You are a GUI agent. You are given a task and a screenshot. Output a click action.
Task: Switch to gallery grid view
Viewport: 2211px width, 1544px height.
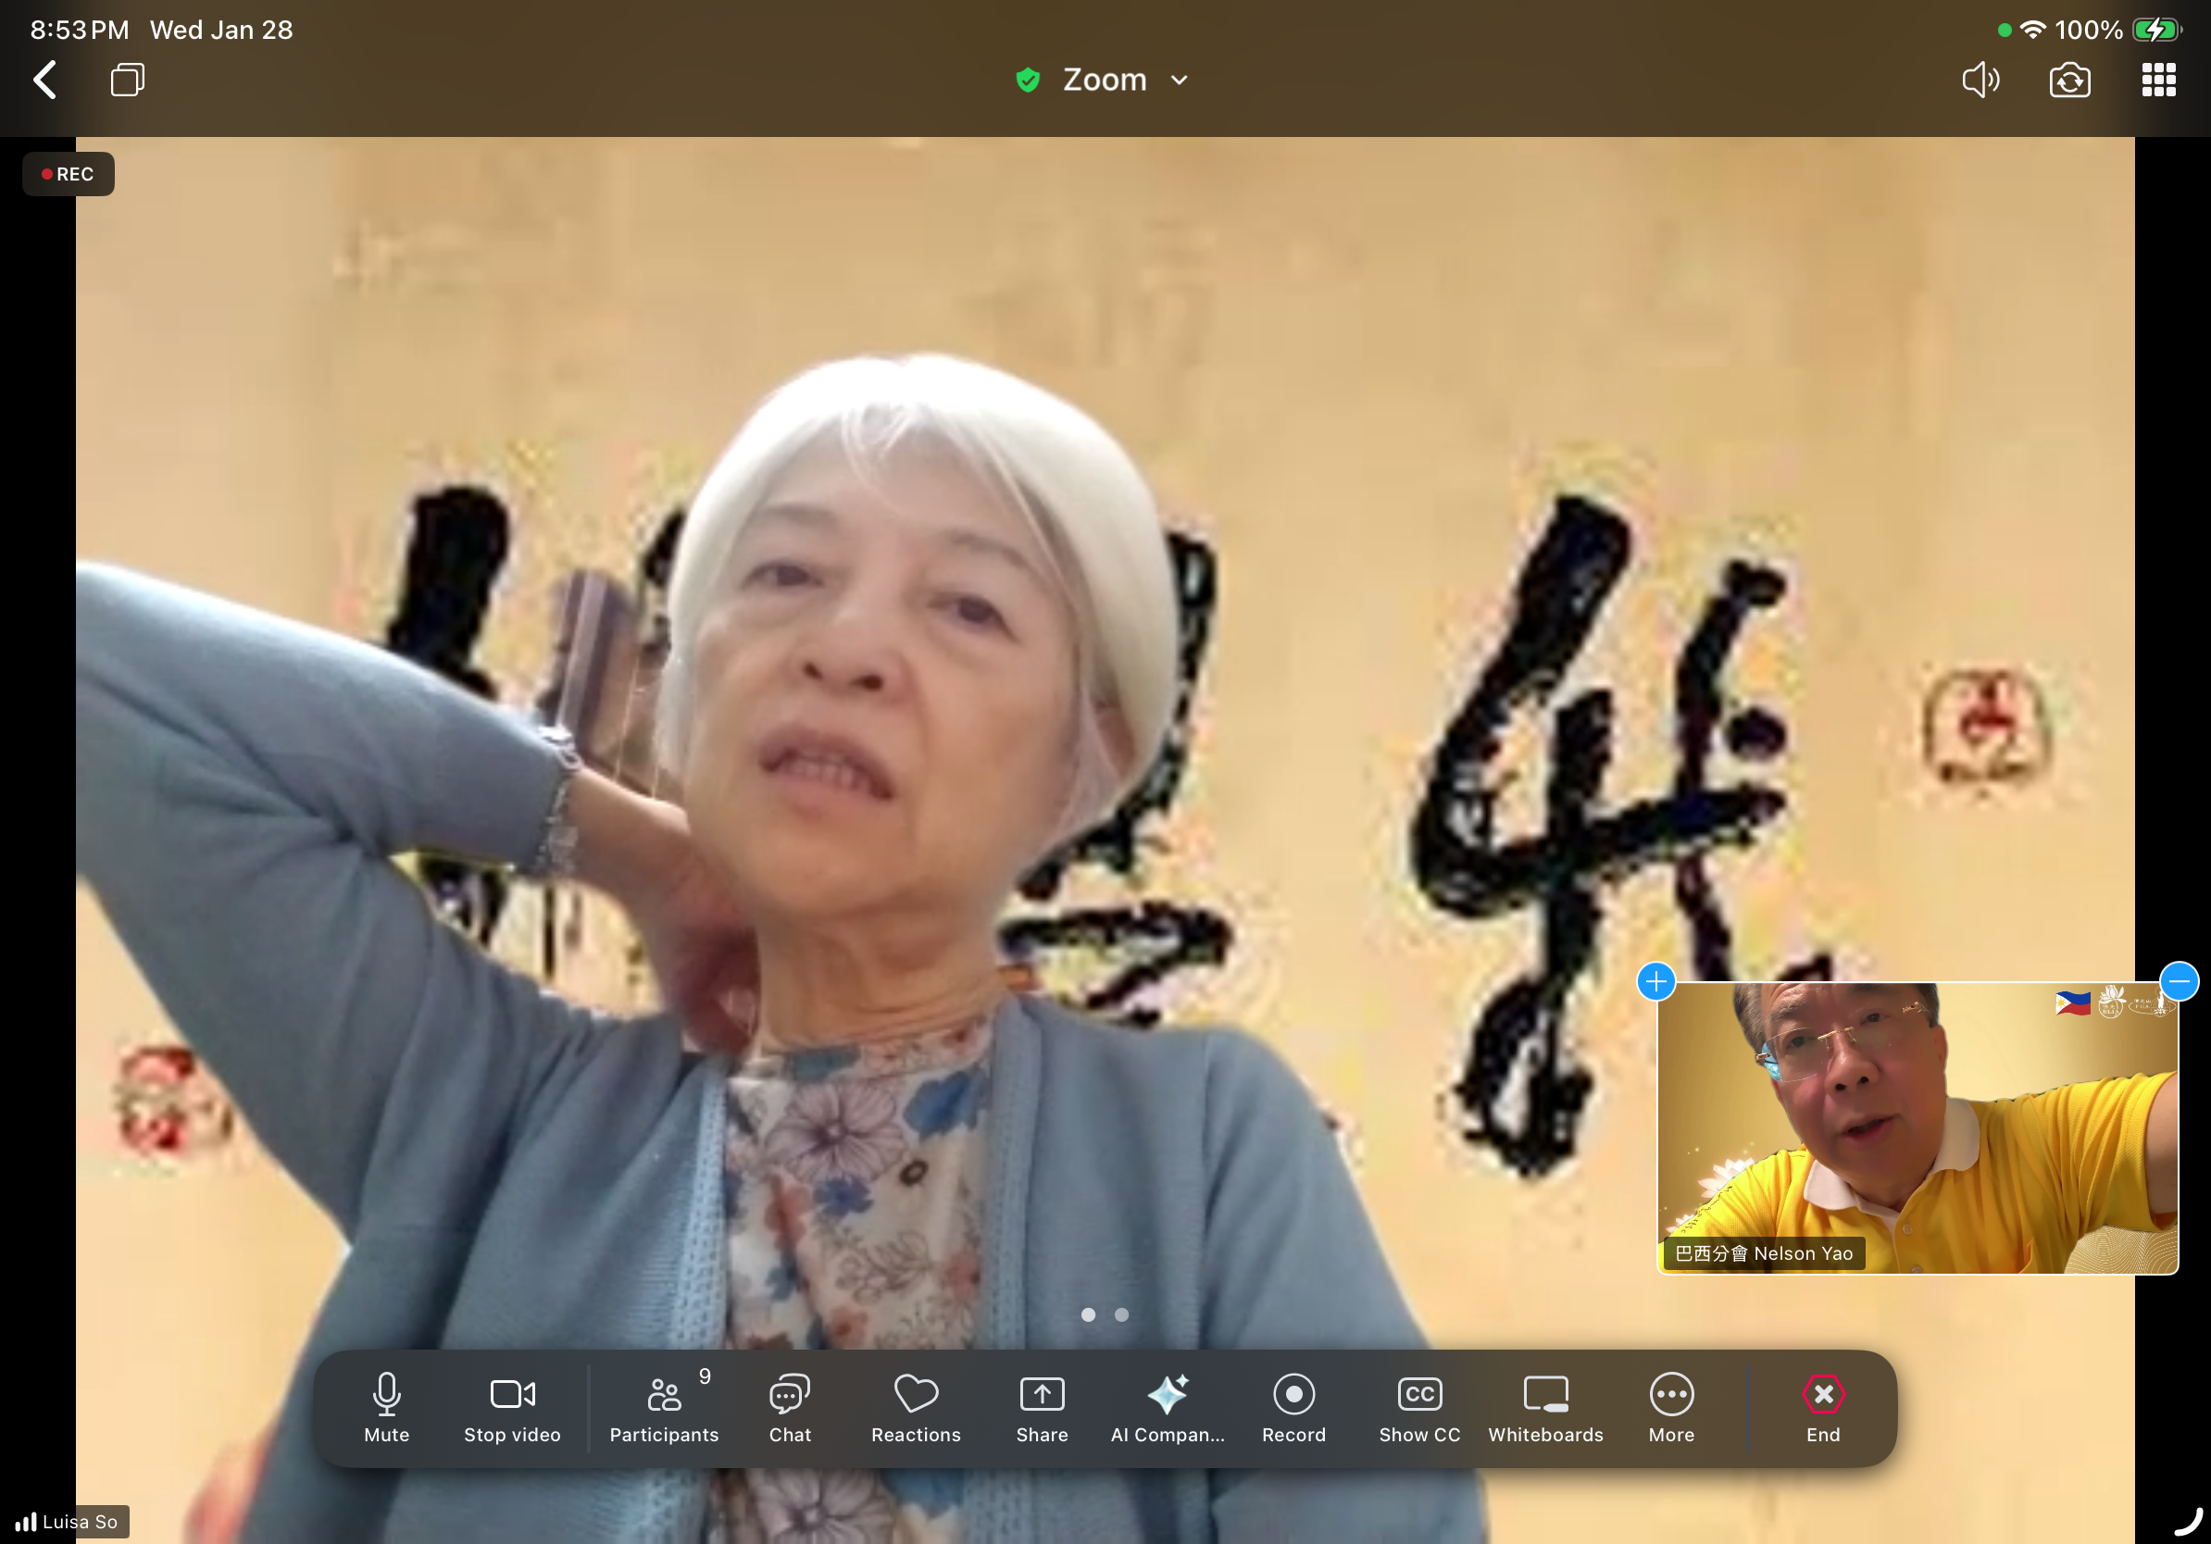click(x=2158, y=80)
